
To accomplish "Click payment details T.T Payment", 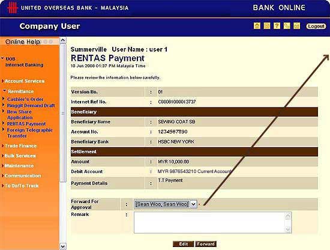I will tap(170, 180).
